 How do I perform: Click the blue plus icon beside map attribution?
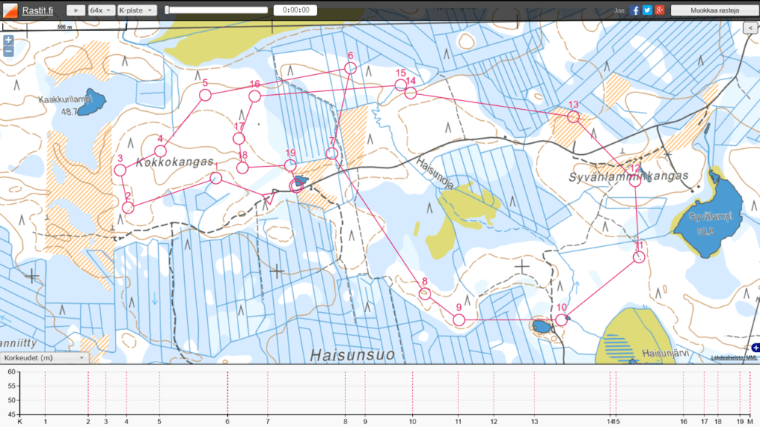pyautogui.click(x=756, y=348)
